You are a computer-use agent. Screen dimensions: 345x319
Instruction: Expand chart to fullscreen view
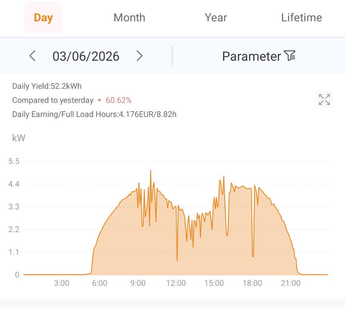point(324,100)
